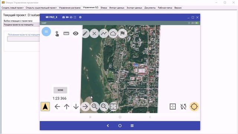
Task: Click the flag marker tool
Action: pyautogui.click(x=122, y=33)
